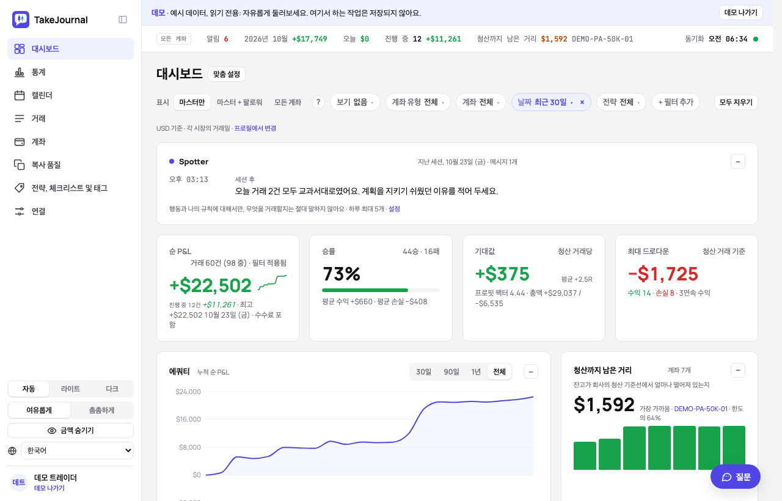Open 맞춤 설정 for the dashboard

(x=227, y=75)
